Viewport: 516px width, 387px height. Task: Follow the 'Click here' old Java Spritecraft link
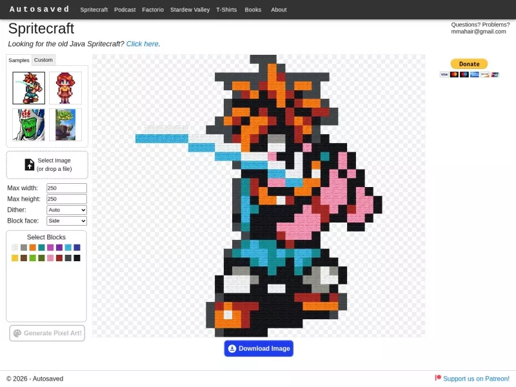pos(142,44)
